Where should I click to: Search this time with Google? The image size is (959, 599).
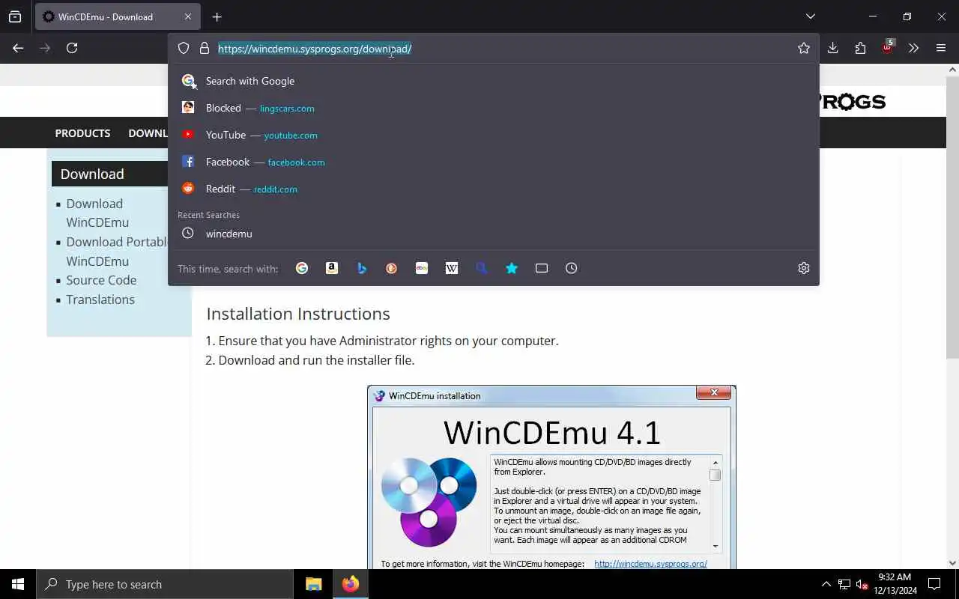click(x=302, y=268)
